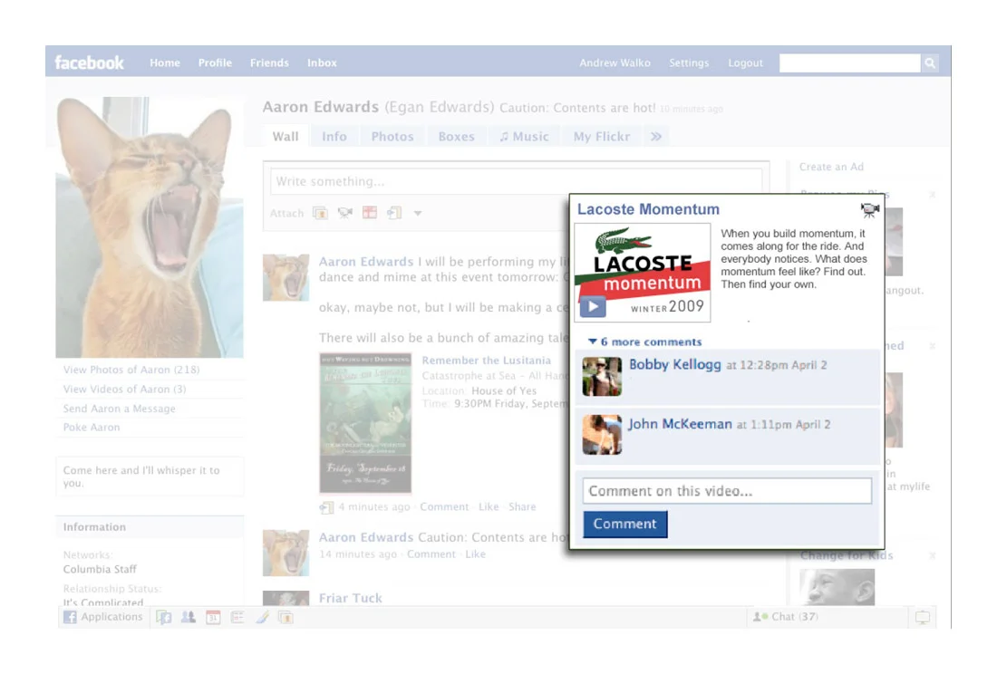This screenshot has width=997, height=674.
Task: Open the Chat (37) panel
Action: (x=786, y=617)
